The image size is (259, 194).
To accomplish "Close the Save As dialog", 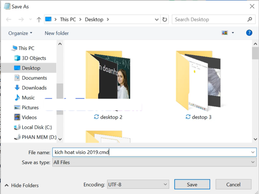I will pos(252,6).
